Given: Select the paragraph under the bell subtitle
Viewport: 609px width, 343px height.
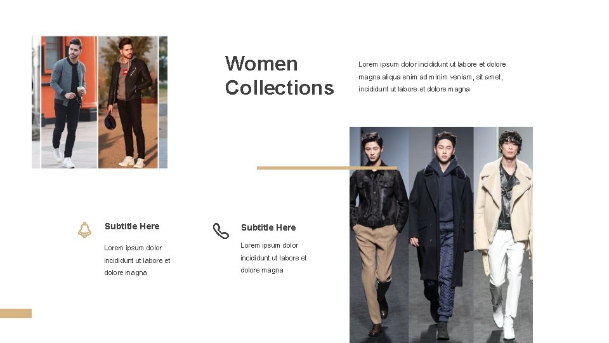Looking at the screenshot, I should click(x=137, y=260).
